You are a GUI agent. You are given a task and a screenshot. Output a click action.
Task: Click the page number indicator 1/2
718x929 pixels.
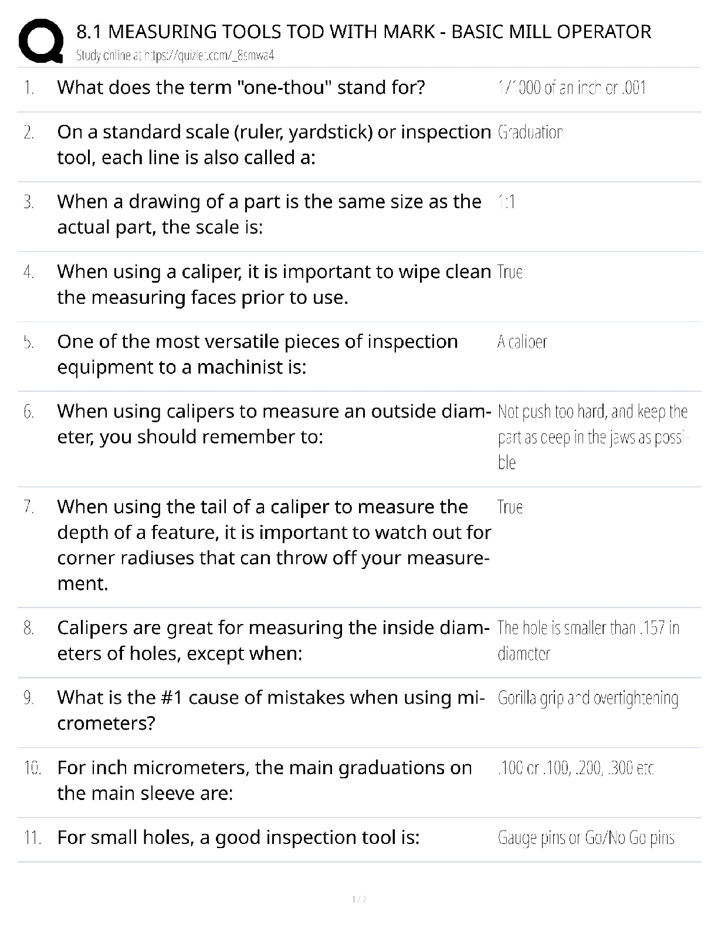(x=358, y=899)
